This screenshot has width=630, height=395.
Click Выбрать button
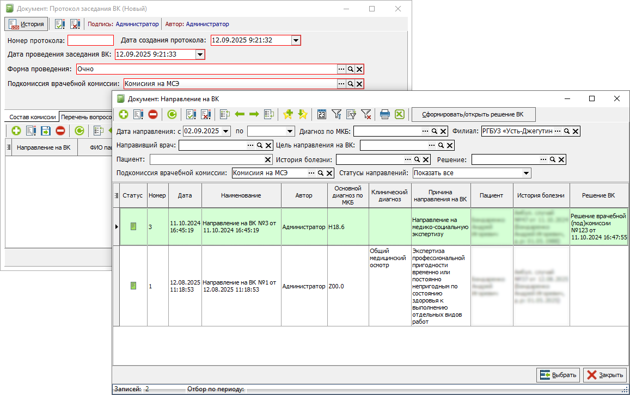pos(558,375)
